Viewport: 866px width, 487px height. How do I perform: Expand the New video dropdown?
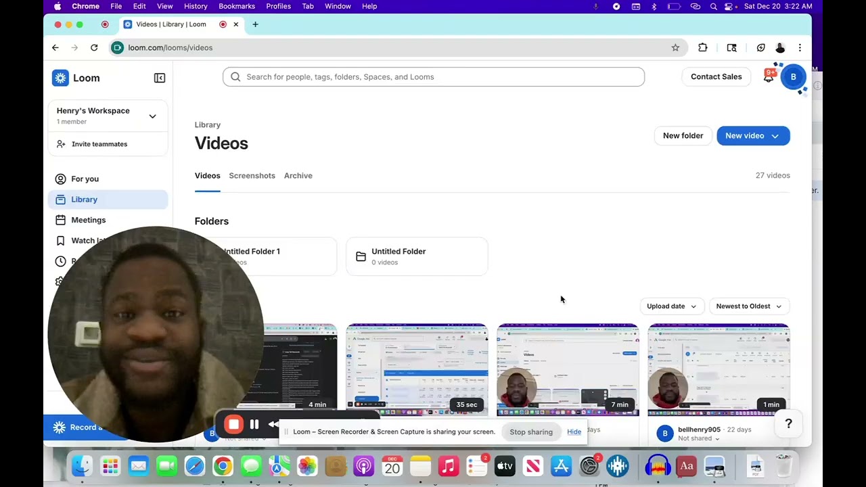pyautogui.click(x=775, y=136)
